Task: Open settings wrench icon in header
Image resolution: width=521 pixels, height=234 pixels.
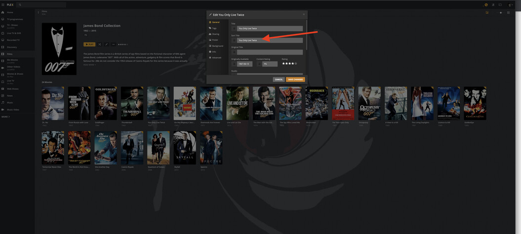Action: (x=493, y=4)
